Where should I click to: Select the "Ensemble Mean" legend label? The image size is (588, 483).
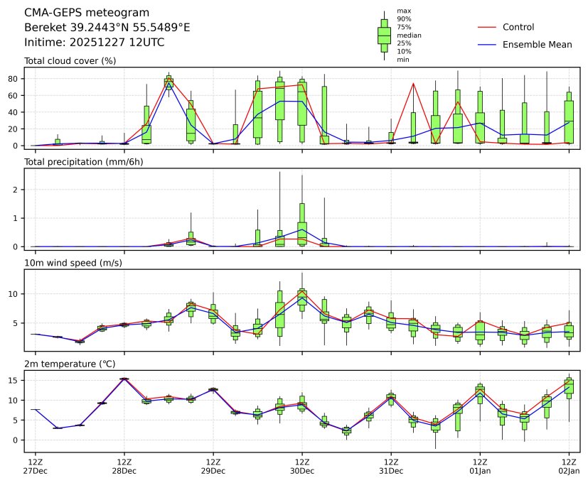537,45
